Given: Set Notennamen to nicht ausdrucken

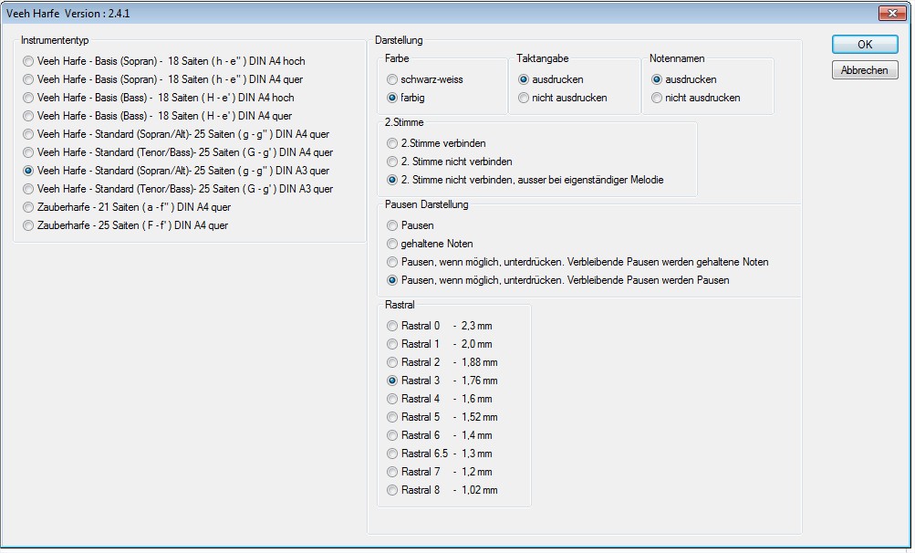Looking at the screenshot, I should coord(657,98).
